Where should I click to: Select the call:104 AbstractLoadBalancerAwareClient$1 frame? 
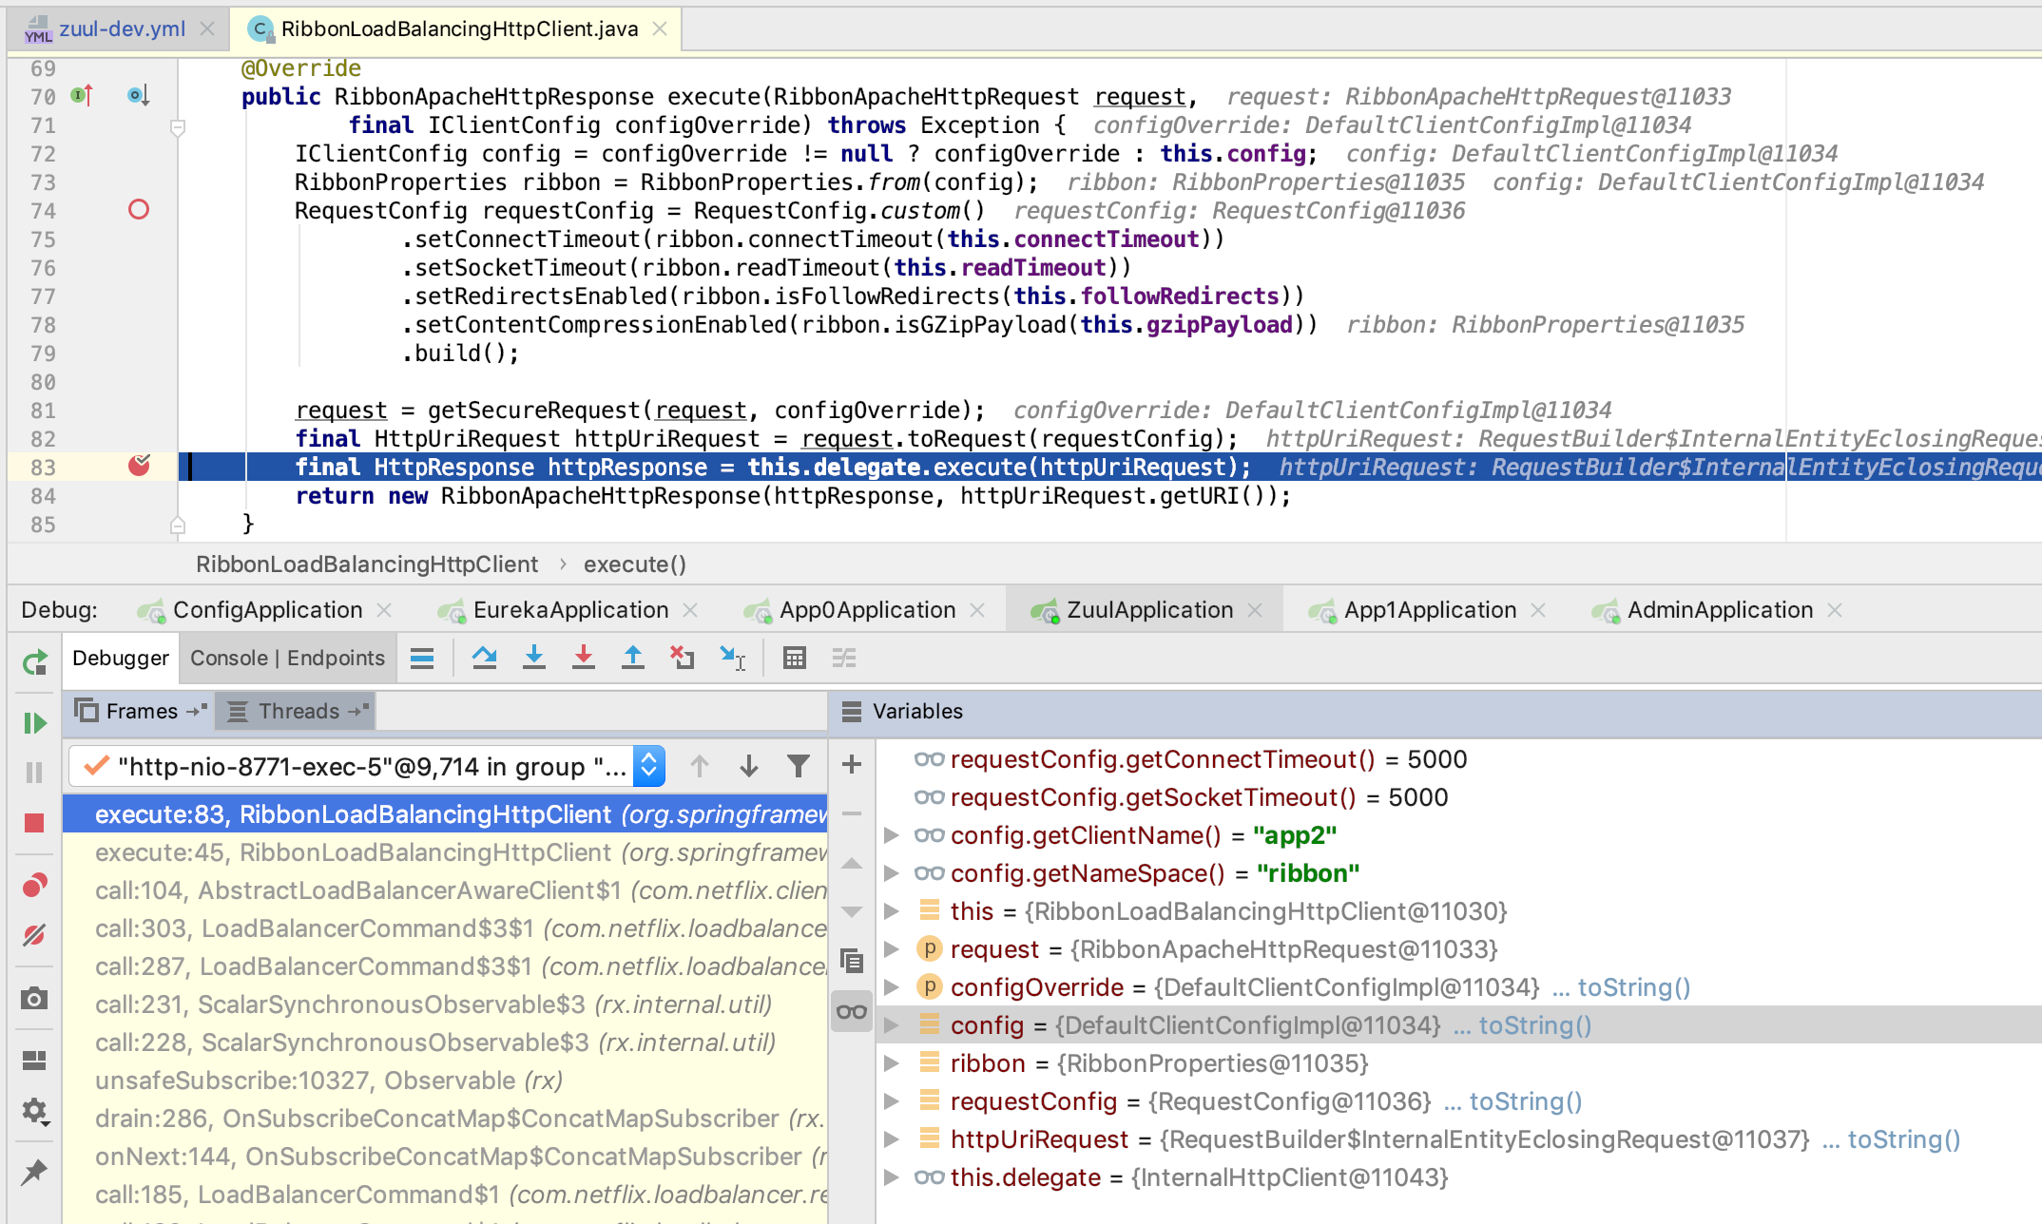coord(445,890)
